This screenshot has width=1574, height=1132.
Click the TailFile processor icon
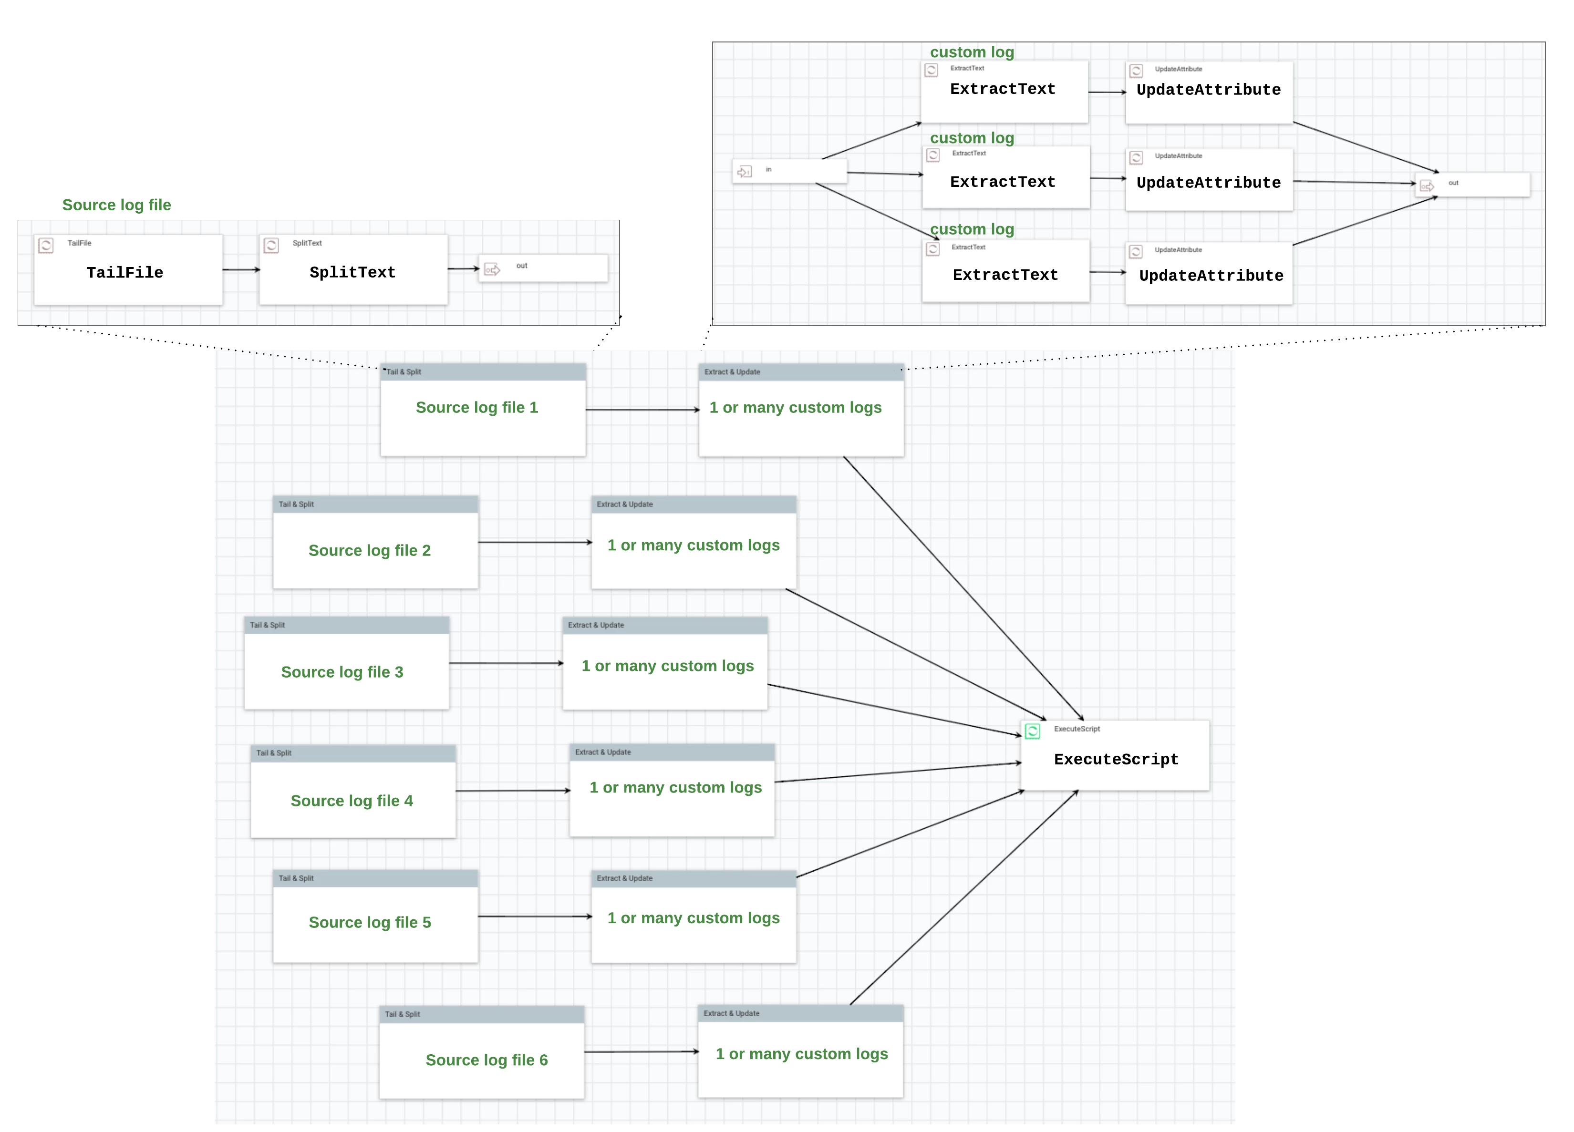pyautogui.click(x=46, y=246)
